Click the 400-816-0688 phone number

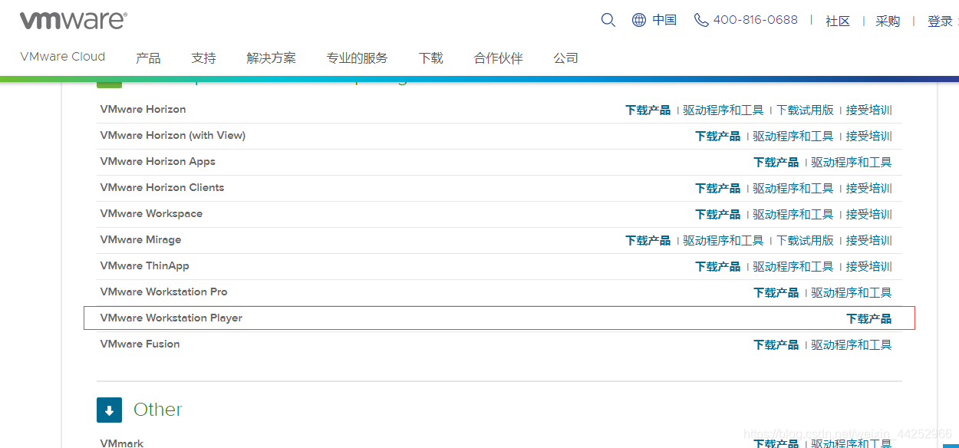coord(756,20)
